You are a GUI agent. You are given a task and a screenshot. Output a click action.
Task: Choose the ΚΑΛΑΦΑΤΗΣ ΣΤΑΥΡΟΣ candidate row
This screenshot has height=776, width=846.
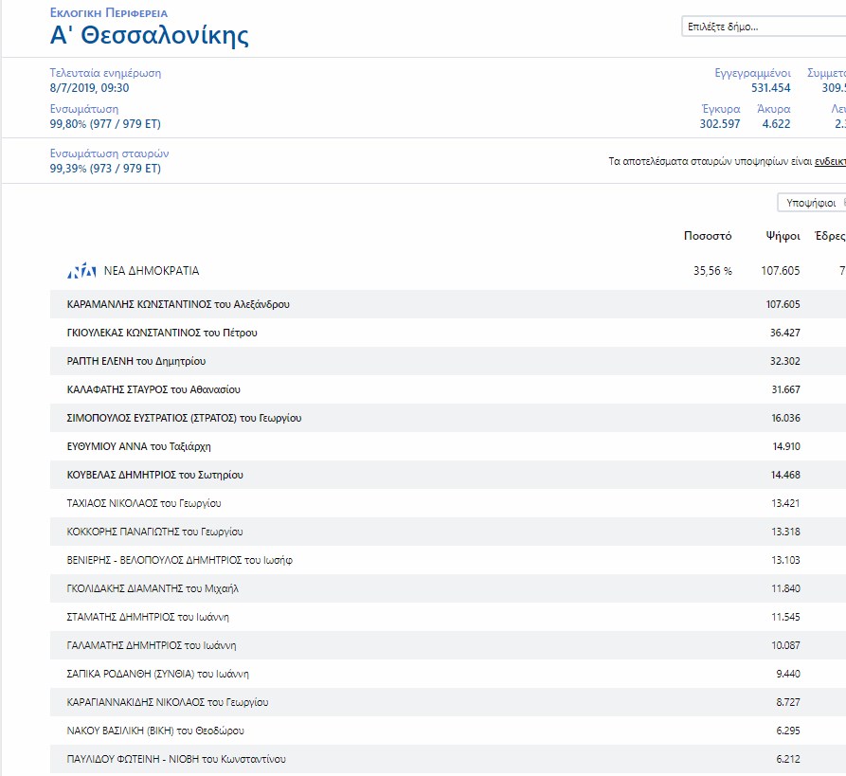(x=153, y=389)
